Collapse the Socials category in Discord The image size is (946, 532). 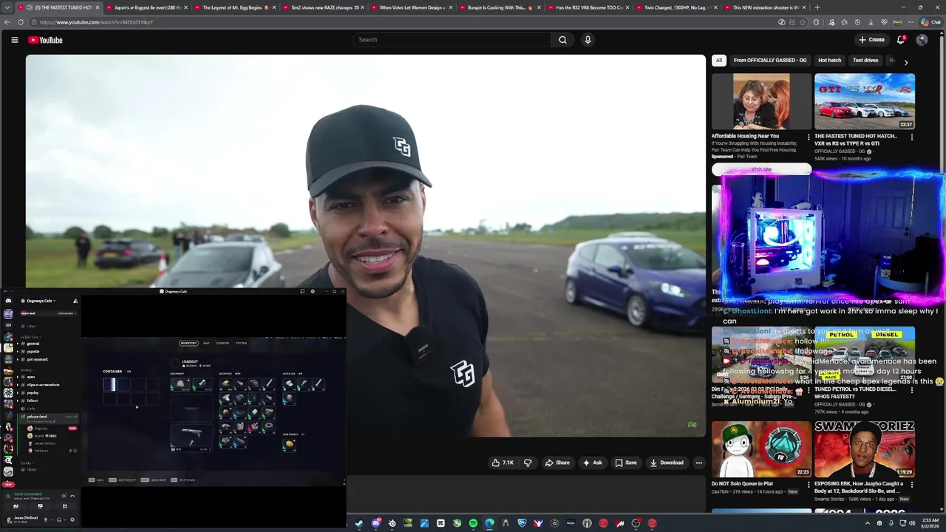(27, 463)
